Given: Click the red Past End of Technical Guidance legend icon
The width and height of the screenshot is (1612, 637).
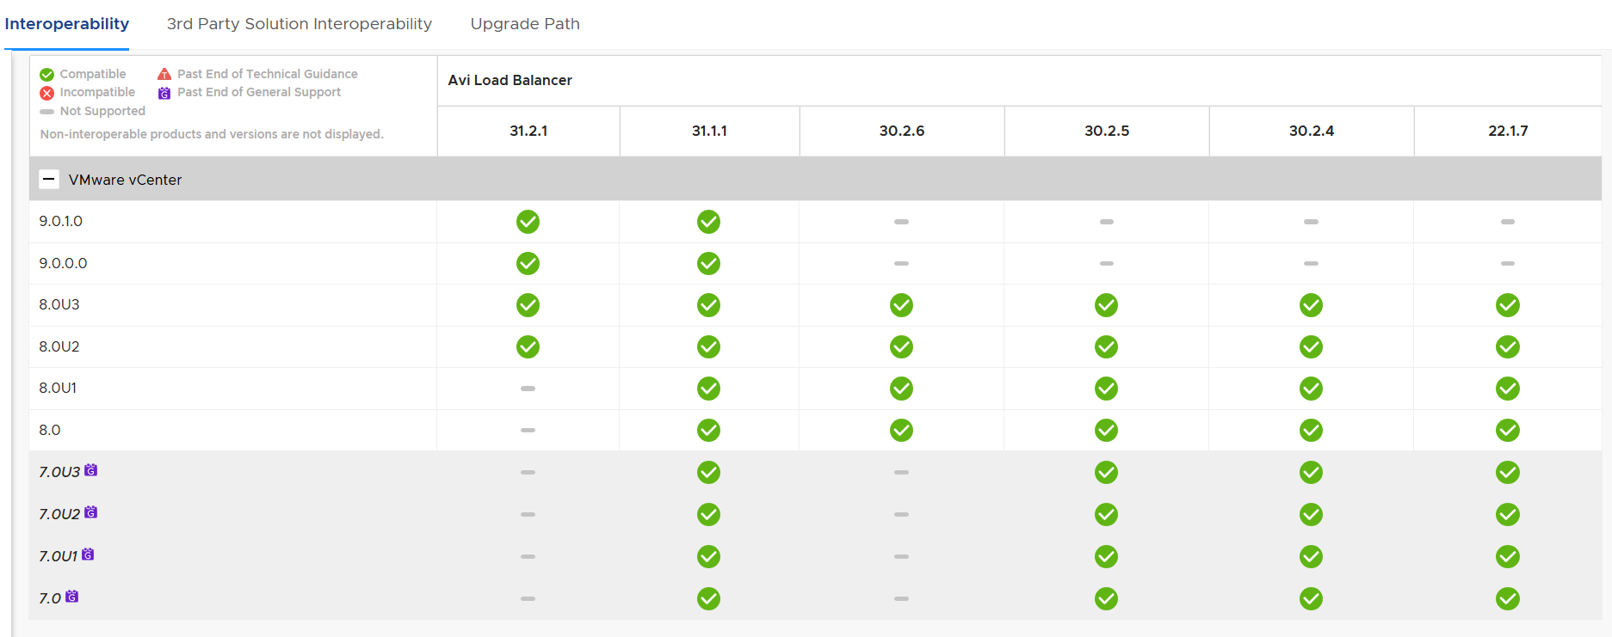Looking at the screenshot, I should [x=164, y=74].
